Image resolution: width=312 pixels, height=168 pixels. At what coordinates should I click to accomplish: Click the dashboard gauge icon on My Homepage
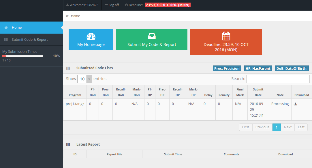(x=91, y=36)
